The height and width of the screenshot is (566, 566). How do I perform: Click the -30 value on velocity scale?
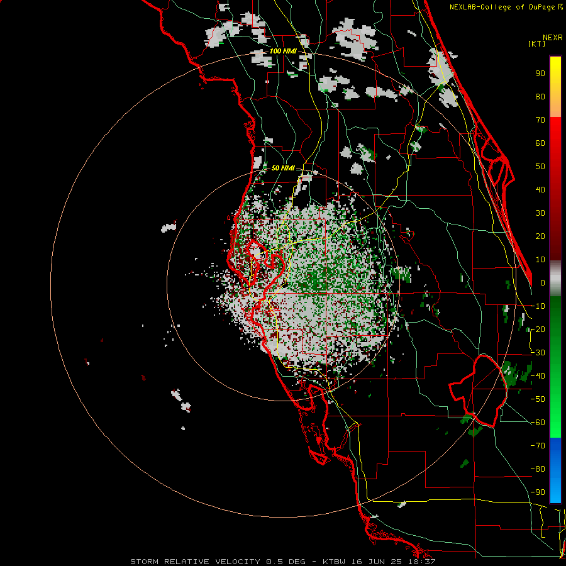tap(538, 353)
